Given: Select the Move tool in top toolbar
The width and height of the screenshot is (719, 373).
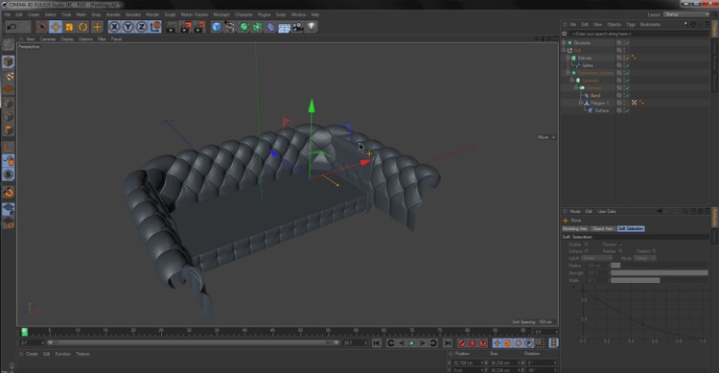Looking at the screenshot, I should tap(56, 27).
